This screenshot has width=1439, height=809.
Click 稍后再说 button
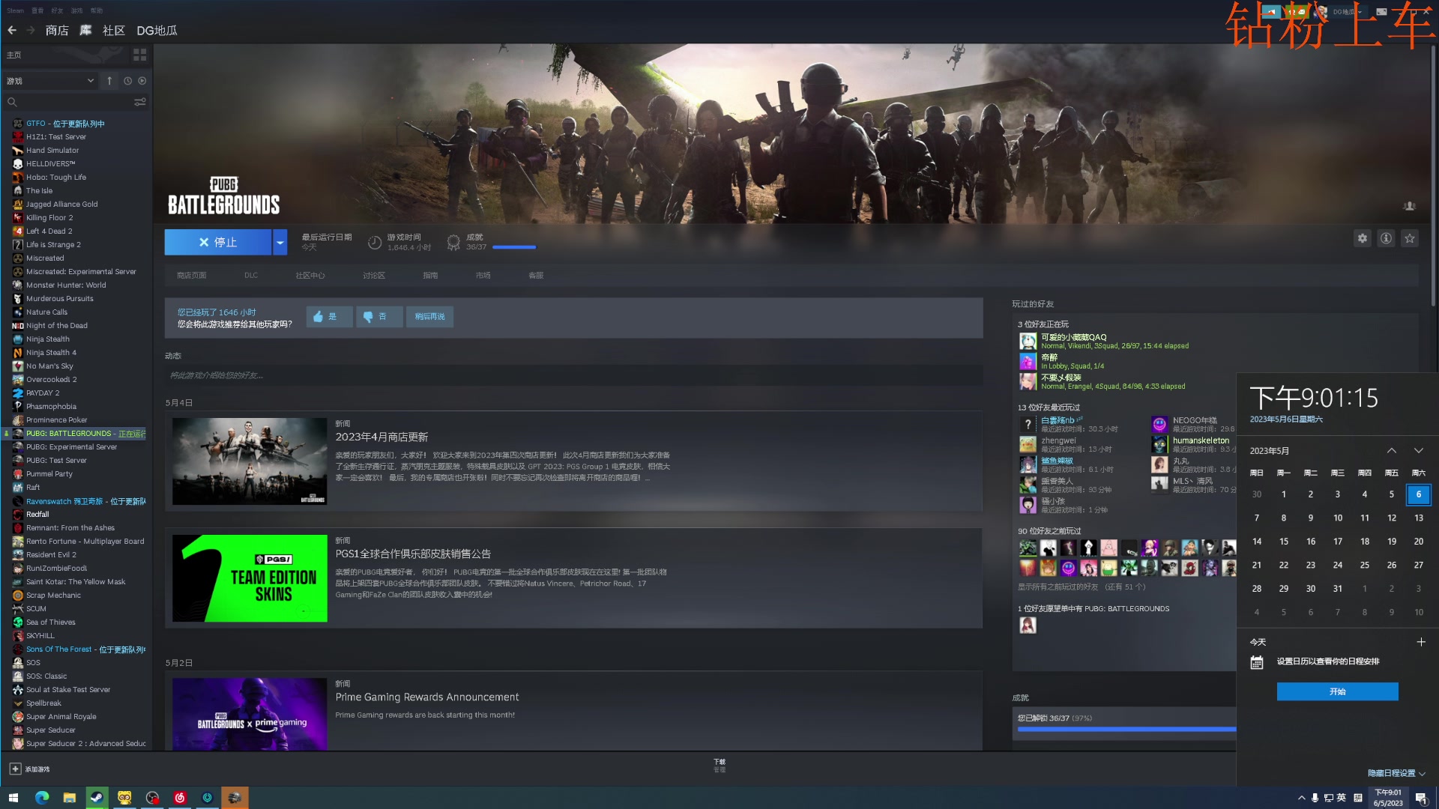[430, 317]
